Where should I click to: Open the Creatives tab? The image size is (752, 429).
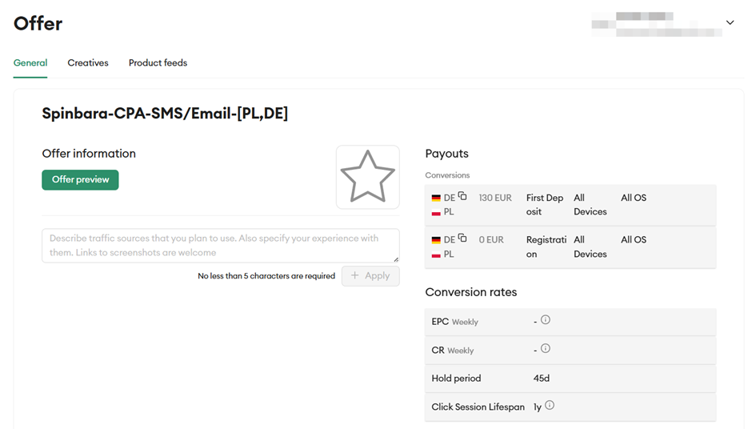[88, 63]
